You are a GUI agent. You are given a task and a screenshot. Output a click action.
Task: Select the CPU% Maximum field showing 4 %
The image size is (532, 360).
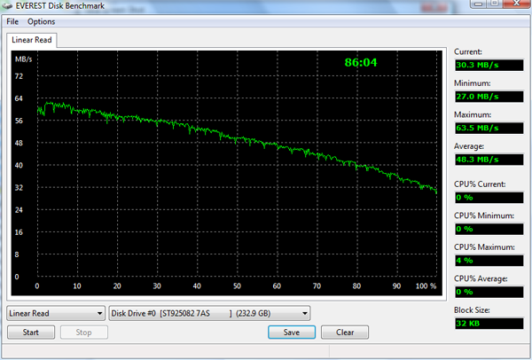tap(488, 260)
